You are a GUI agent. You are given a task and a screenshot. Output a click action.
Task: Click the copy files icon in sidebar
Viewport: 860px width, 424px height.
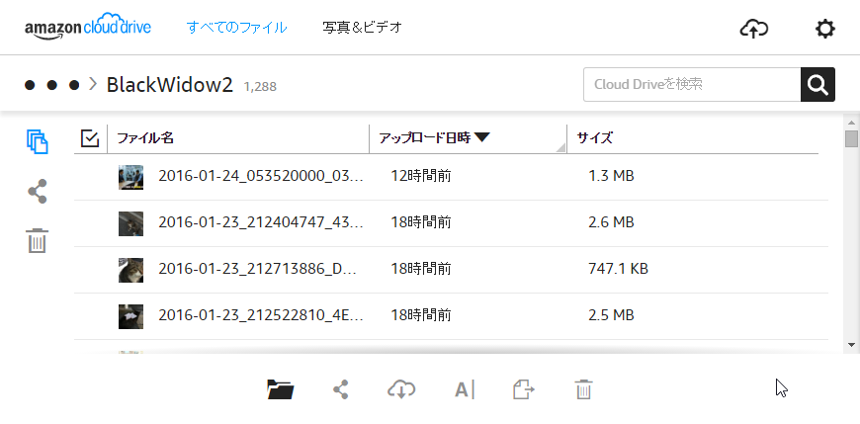pos(38,142)
